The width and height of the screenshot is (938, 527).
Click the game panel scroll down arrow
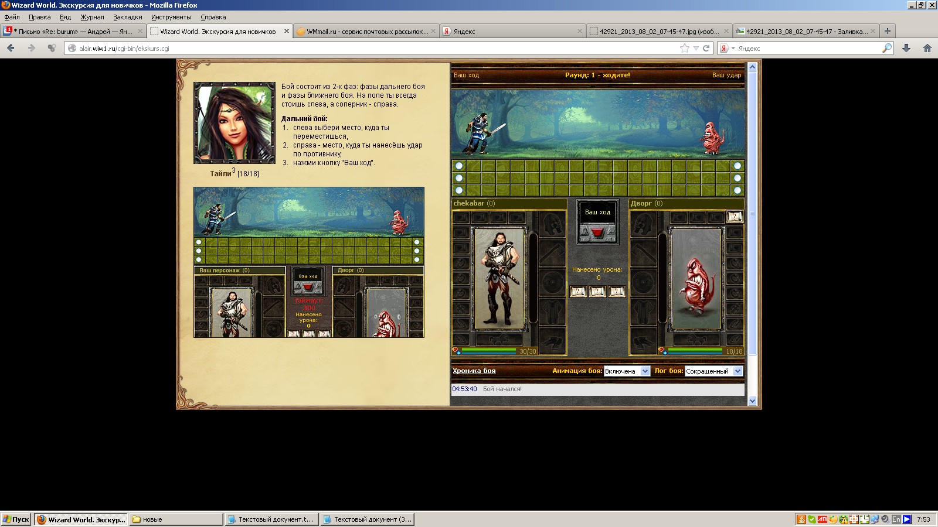click(752, 401)
